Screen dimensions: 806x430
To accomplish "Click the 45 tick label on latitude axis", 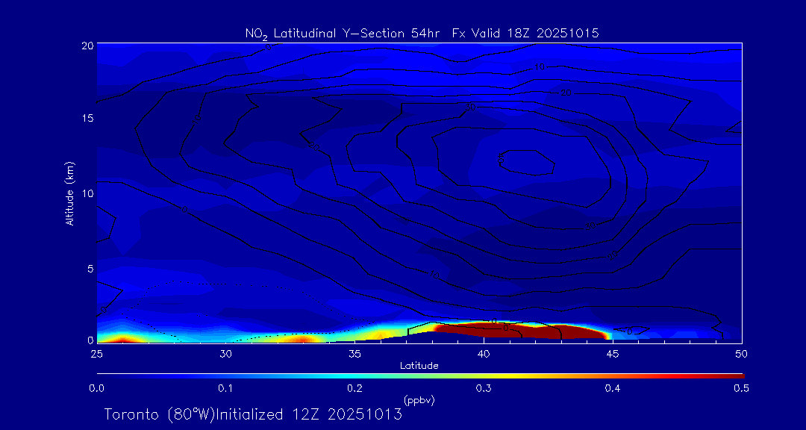I will [x=613, y=352].
